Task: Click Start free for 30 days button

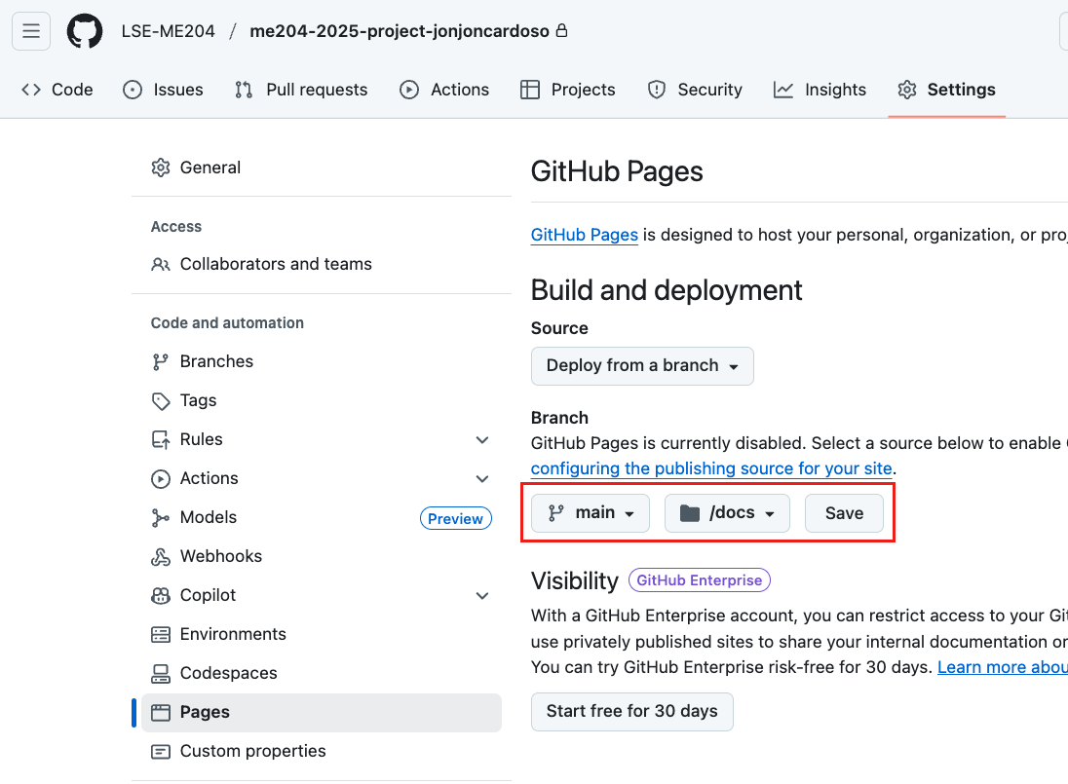Action: [632, 712]
